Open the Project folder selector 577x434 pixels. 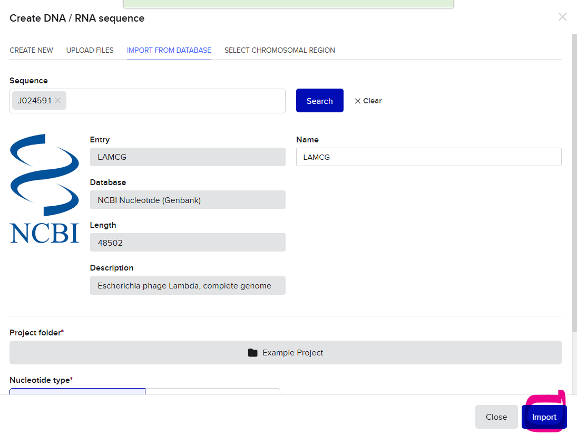click(x=285, y=352)
